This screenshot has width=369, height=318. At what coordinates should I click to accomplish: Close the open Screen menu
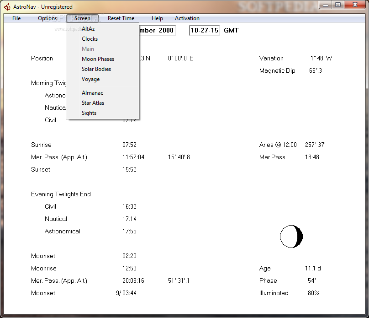coord(82,18)
